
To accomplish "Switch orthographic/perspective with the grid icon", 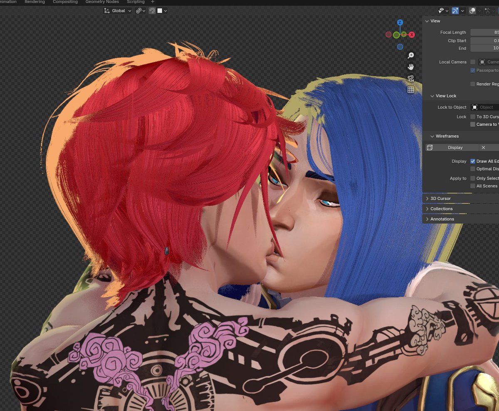I will coord(411,90).
